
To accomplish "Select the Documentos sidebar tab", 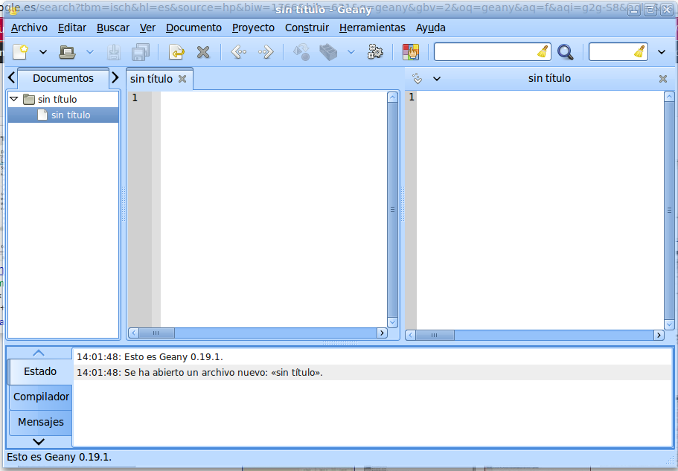I will pos(63,78).
